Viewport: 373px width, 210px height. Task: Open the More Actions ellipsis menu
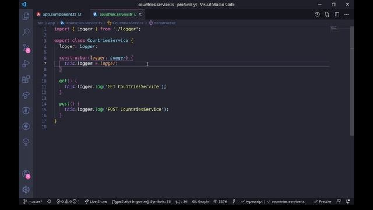point(347,14)
